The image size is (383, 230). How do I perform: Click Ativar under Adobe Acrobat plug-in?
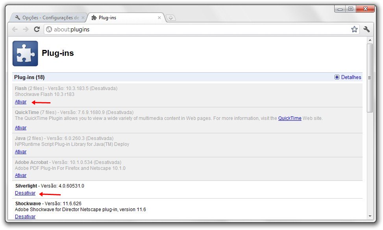pyautogui.click(x=20, y=175)
